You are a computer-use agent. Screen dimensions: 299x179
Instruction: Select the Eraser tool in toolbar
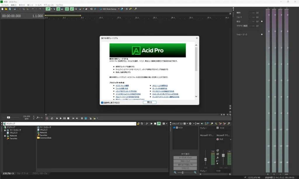coord(86,9)
